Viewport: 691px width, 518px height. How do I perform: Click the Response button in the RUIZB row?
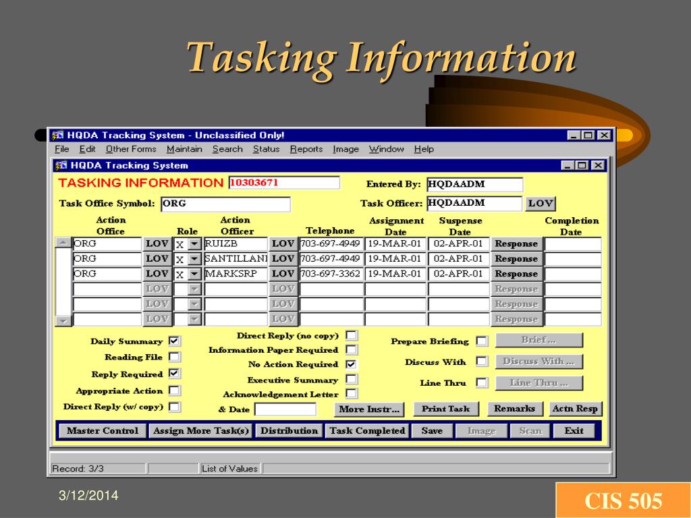pos(516,244)
